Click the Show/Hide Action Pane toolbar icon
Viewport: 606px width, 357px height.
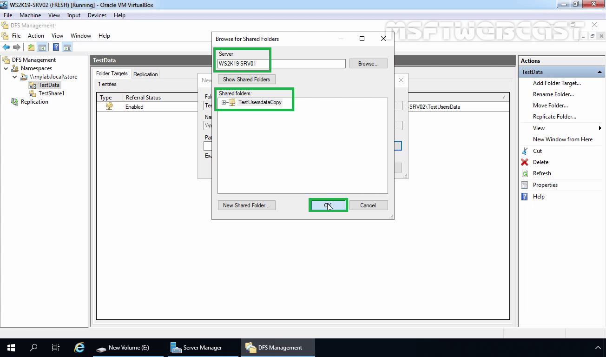point(67,46)
